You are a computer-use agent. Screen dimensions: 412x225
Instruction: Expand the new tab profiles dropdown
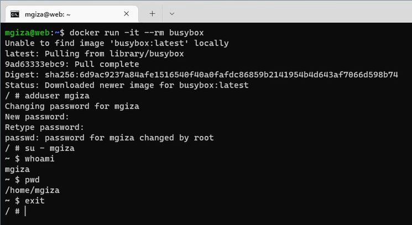172,14
